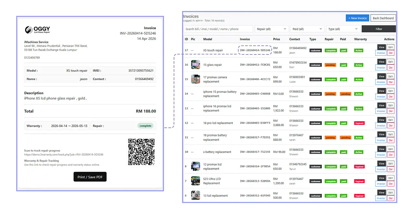The width and height of the screenshot is (409, 214).
Task: Click the 12 promax lcd replacement thumbnail
Action: [195, 166]
